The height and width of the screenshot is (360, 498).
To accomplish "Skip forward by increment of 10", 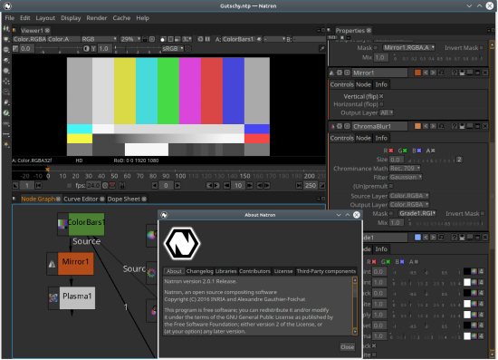I will tap(250, 185).
